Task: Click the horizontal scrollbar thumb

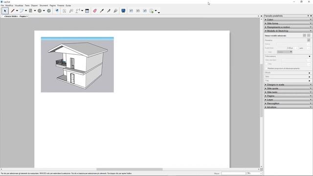Action: tap(130, 169)
